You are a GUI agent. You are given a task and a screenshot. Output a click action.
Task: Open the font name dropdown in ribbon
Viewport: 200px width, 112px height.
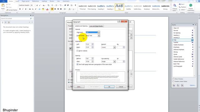[30, 5]
